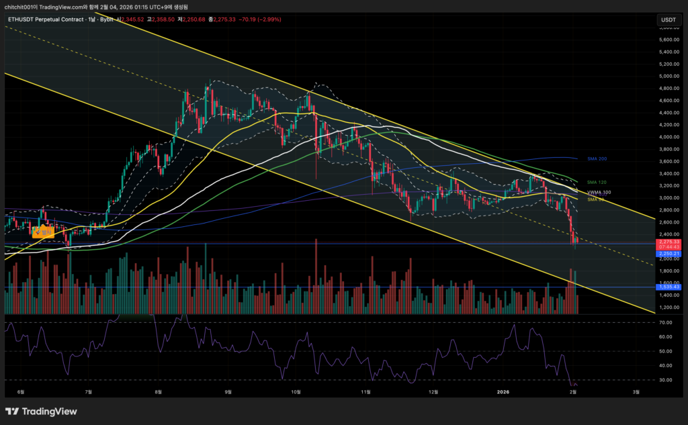Click the USDT currency button
This screenshot has width=688, height=425.
668,20
